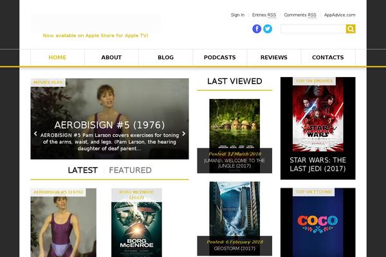
Task: Click Posted: 12 March 2018 date
Action: click(235, 154)
